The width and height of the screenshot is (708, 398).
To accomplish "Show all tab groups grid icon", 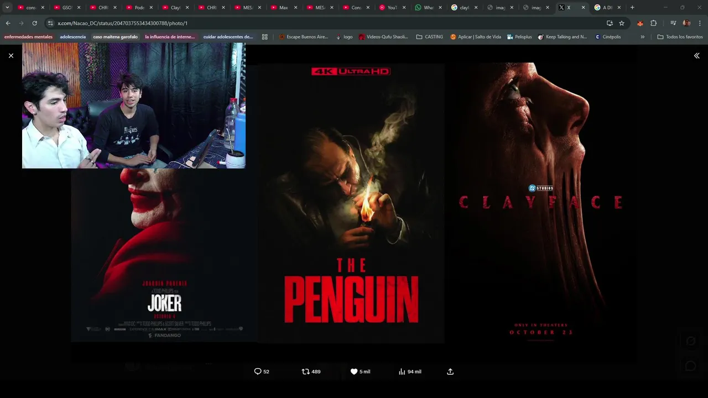I will [x=264, y=37].
